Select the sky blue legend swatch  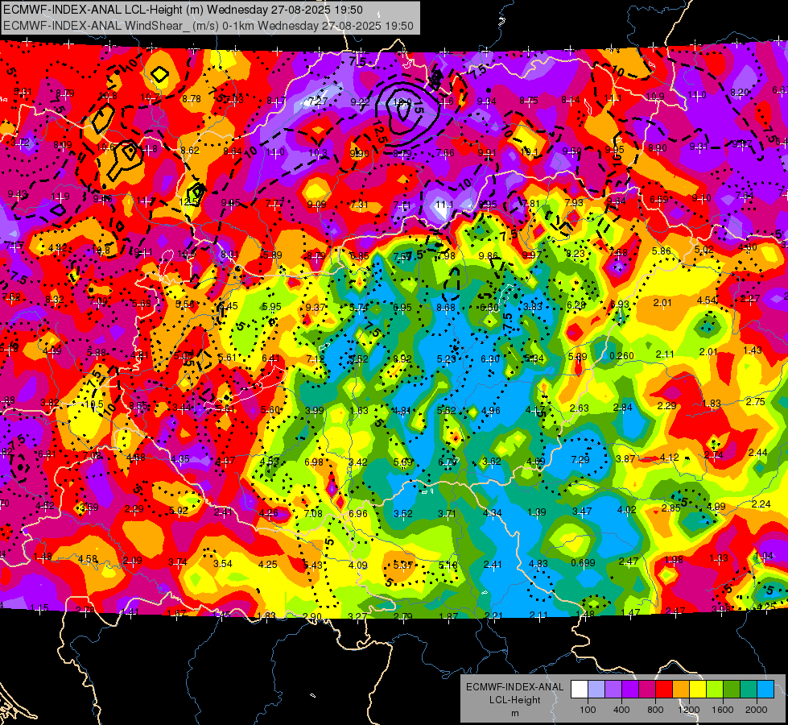coord(765,690)
